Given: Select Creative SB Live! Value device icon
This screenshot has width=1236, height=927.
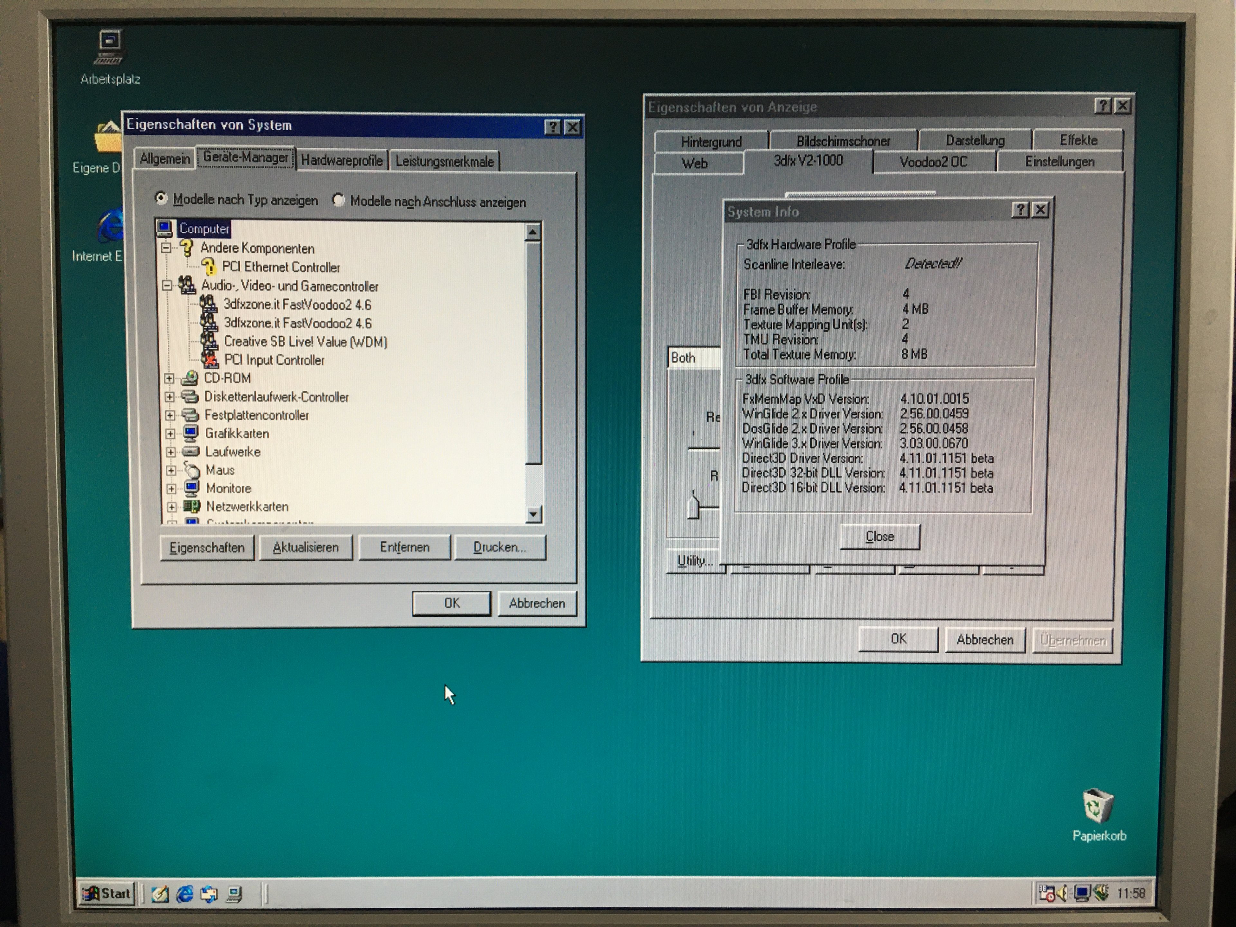Looking at the screenshot, I should [209, 341].
